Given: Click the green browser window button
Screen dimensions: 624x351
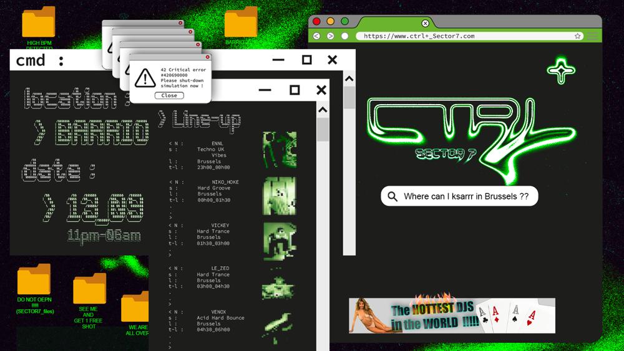Looking at the screenshot, I should (344, 21).
